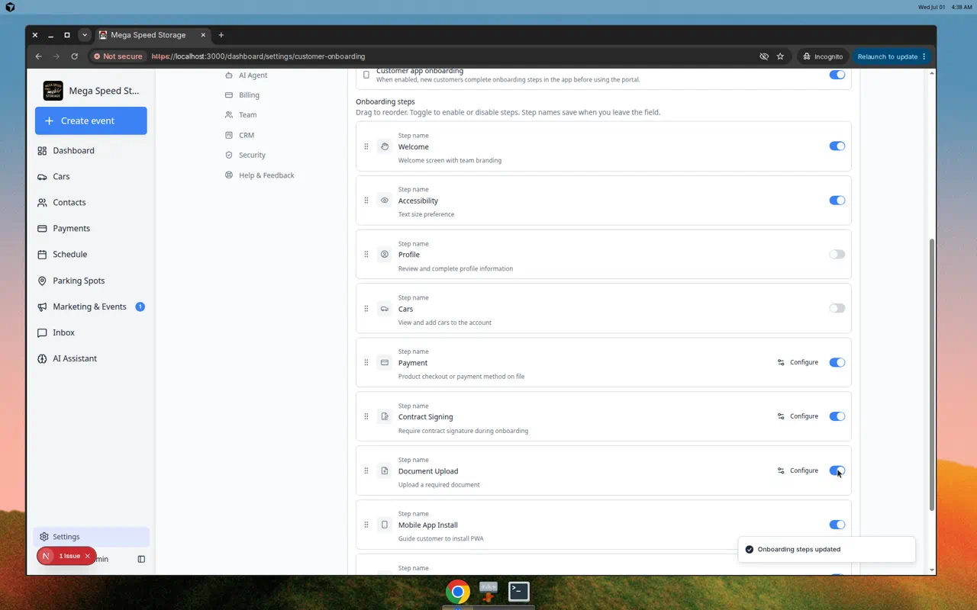
Task: Open Chrome from the taskbar
Action: [458, 592]
